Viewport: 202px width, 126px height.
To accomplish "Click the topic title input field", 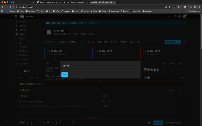I will [59, 102].
